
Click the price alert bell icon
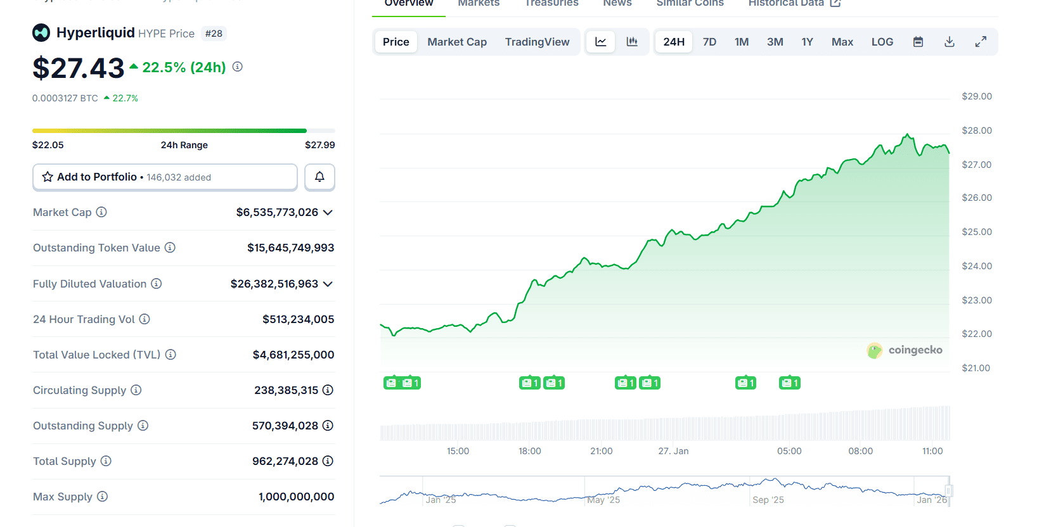coord(319,177)
